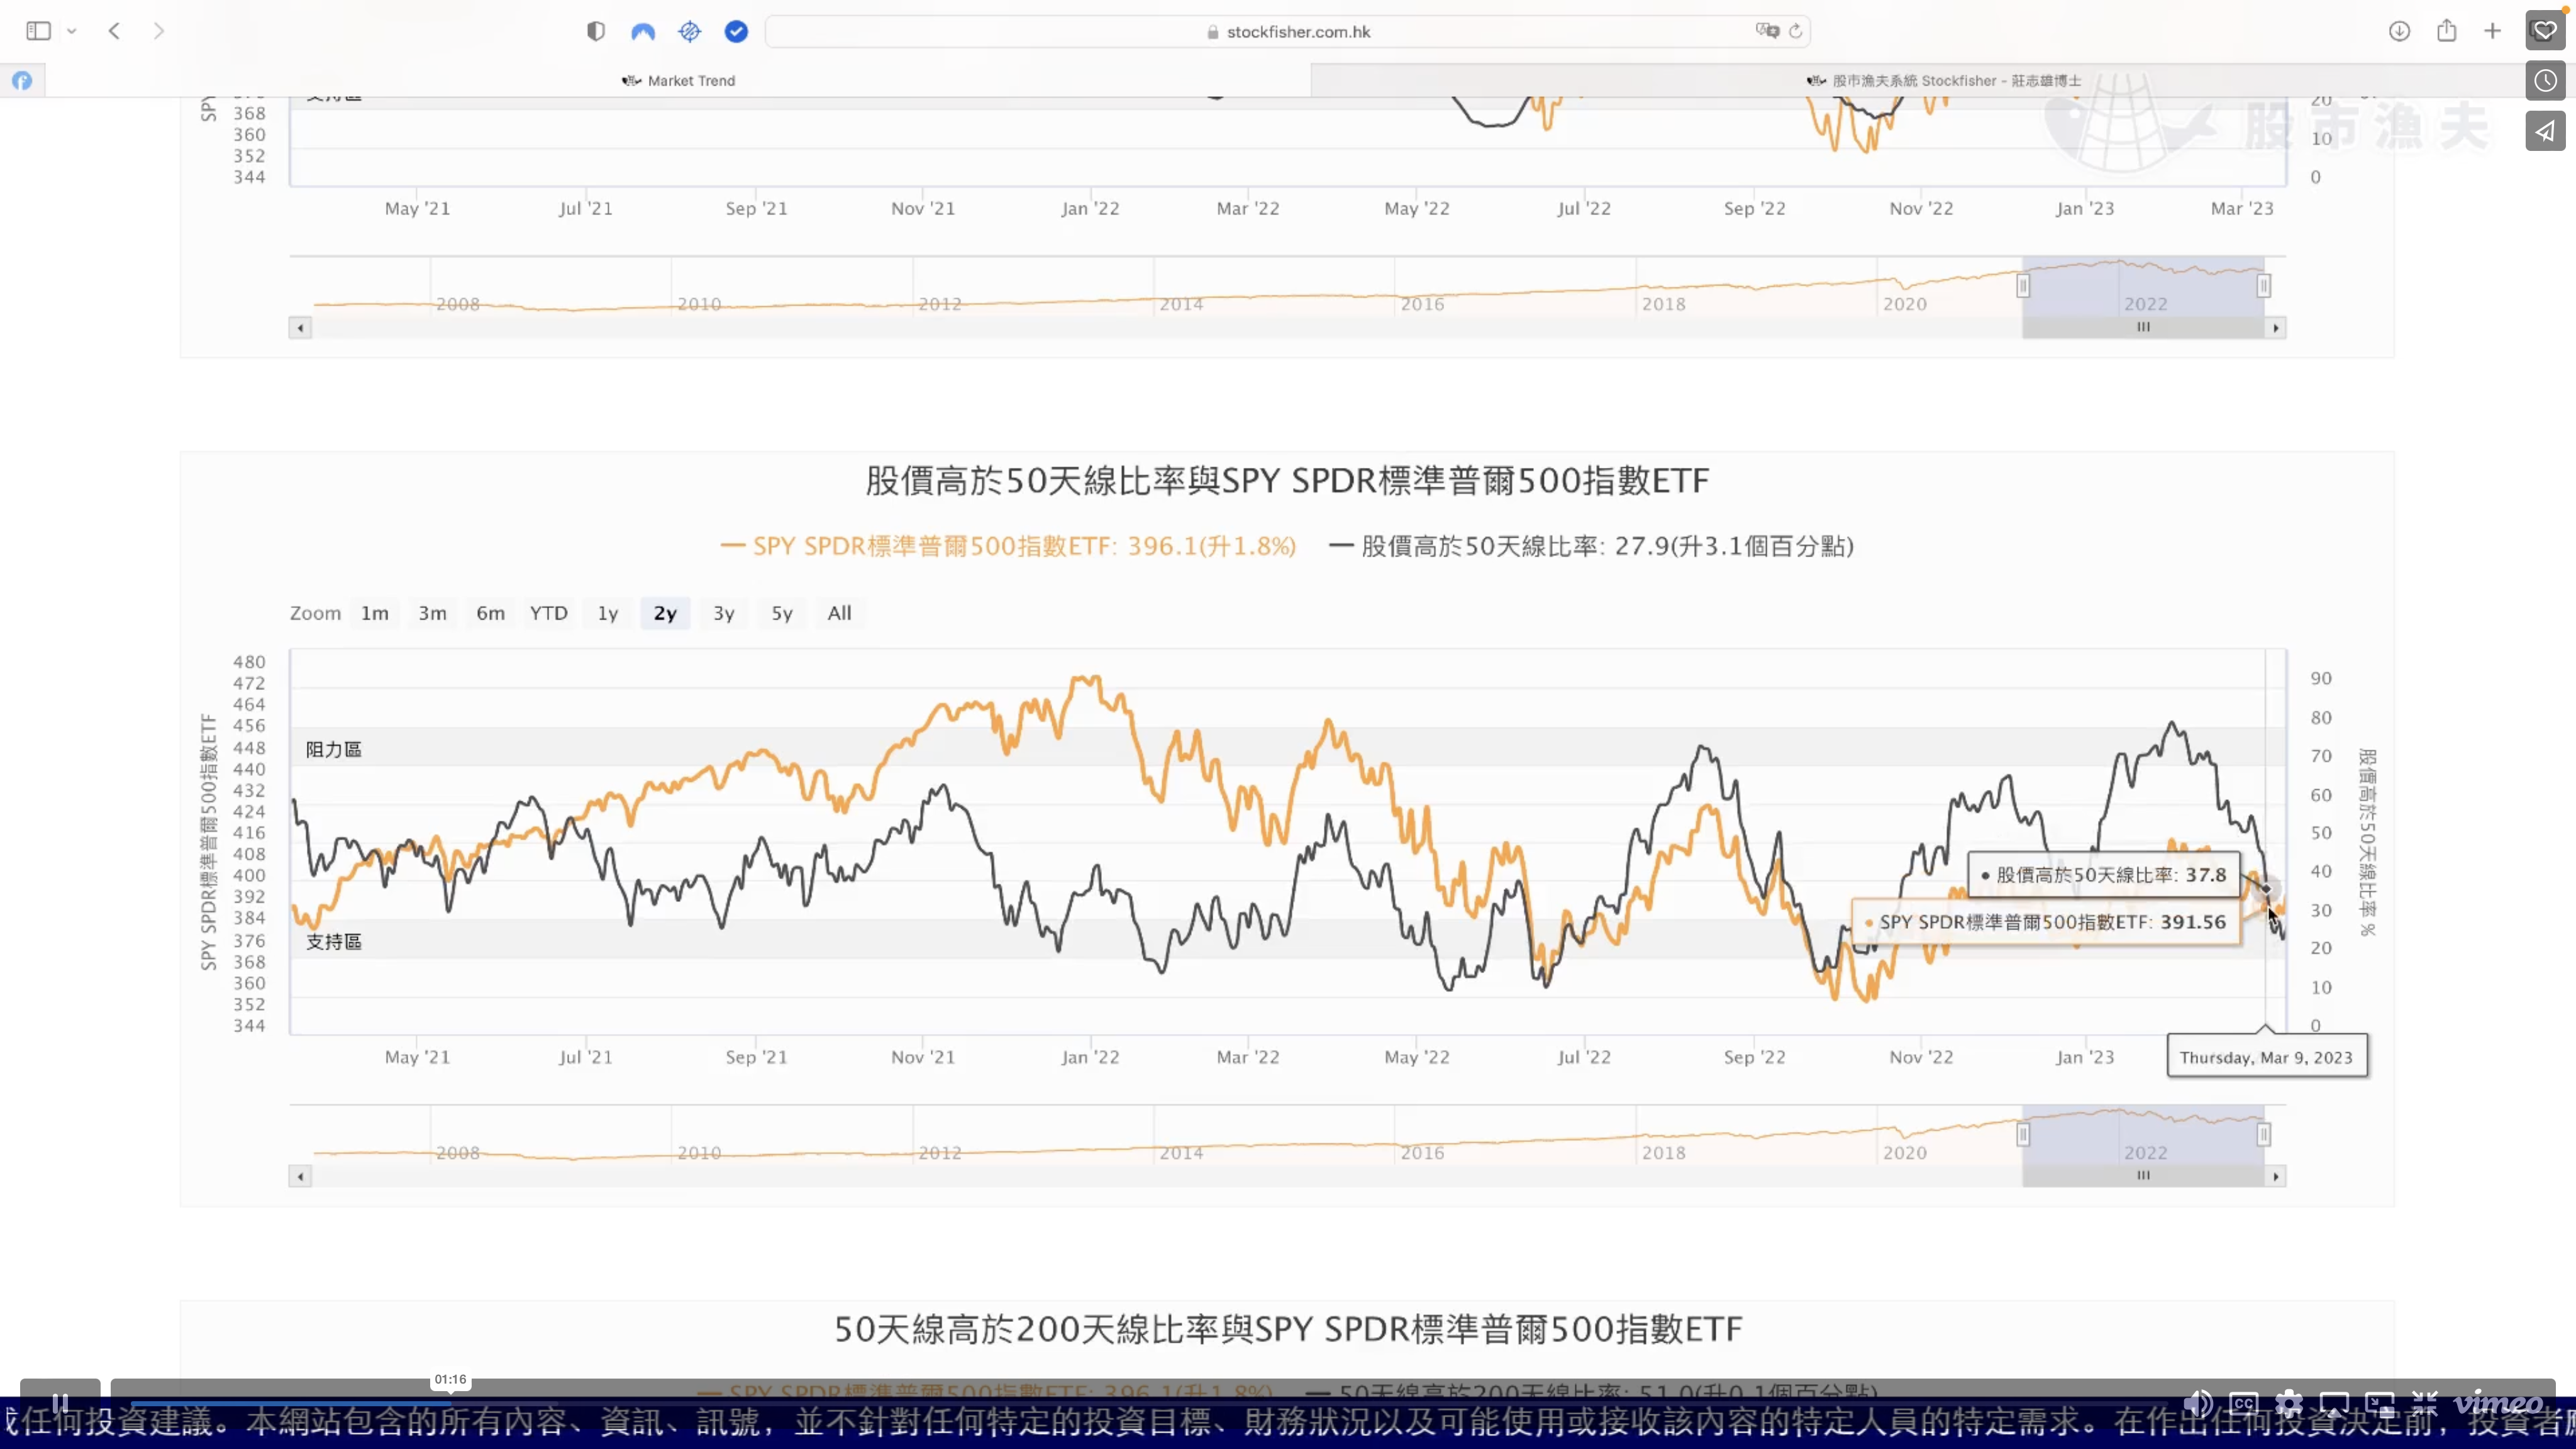
Task: Open the privacy report shield icon
Action: click(x=596, y=31)
